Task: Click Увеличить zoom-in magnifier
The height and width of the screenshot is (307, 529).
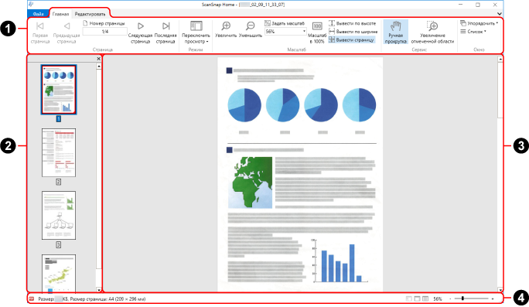Action: click(x=226, y=29)
